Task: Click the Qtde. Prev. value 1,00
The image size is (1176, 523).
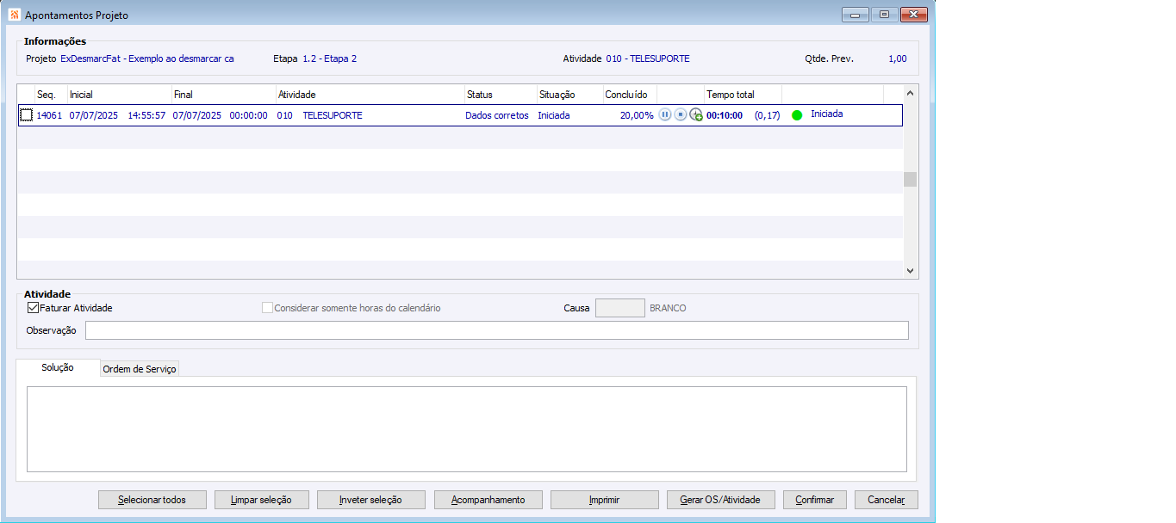Action: (897, 58)
